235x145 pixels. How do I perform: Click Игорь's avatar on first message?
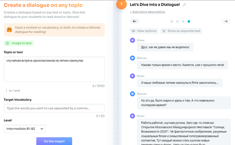(x=132, y=40)
